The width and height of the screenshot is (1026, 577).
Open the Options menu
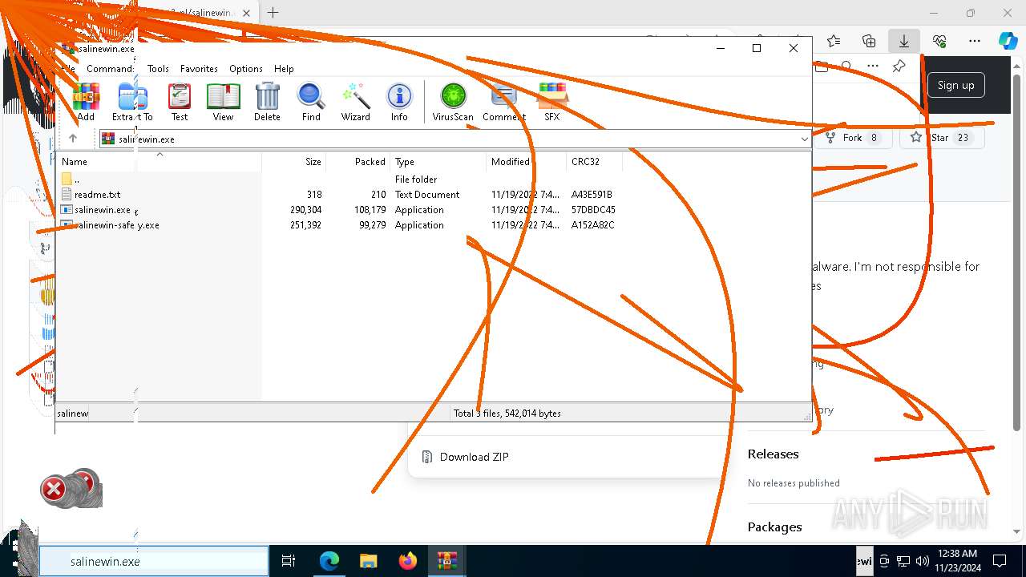[246, 69]
